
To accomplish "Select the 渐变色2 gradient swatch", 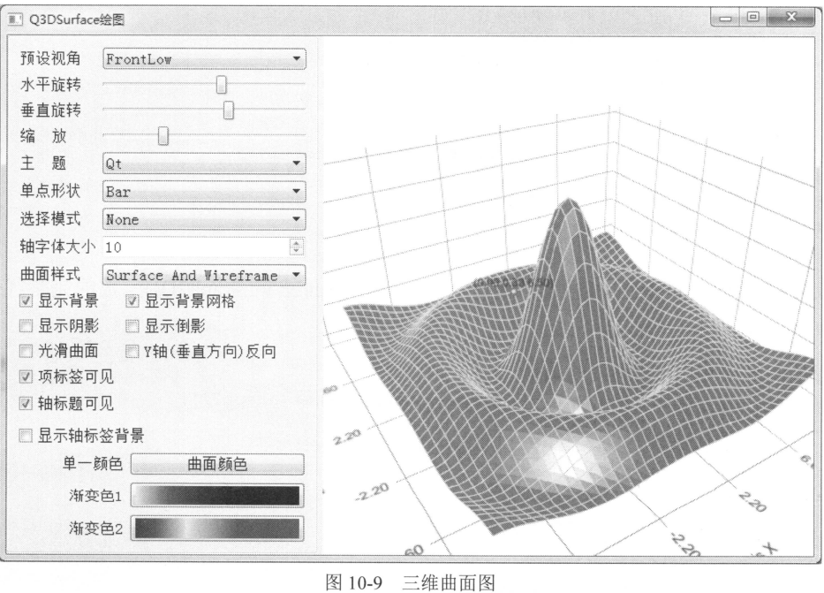I will [219, 528].
